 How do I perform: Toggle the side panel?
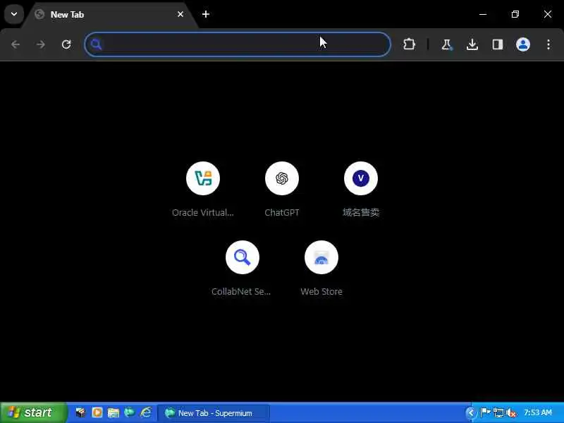point(498,44)
